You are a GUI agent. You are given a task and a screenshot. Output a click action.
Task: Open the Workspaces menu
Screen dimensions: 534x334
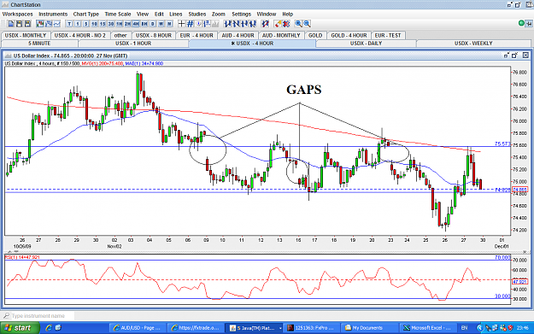click(18, 14)
